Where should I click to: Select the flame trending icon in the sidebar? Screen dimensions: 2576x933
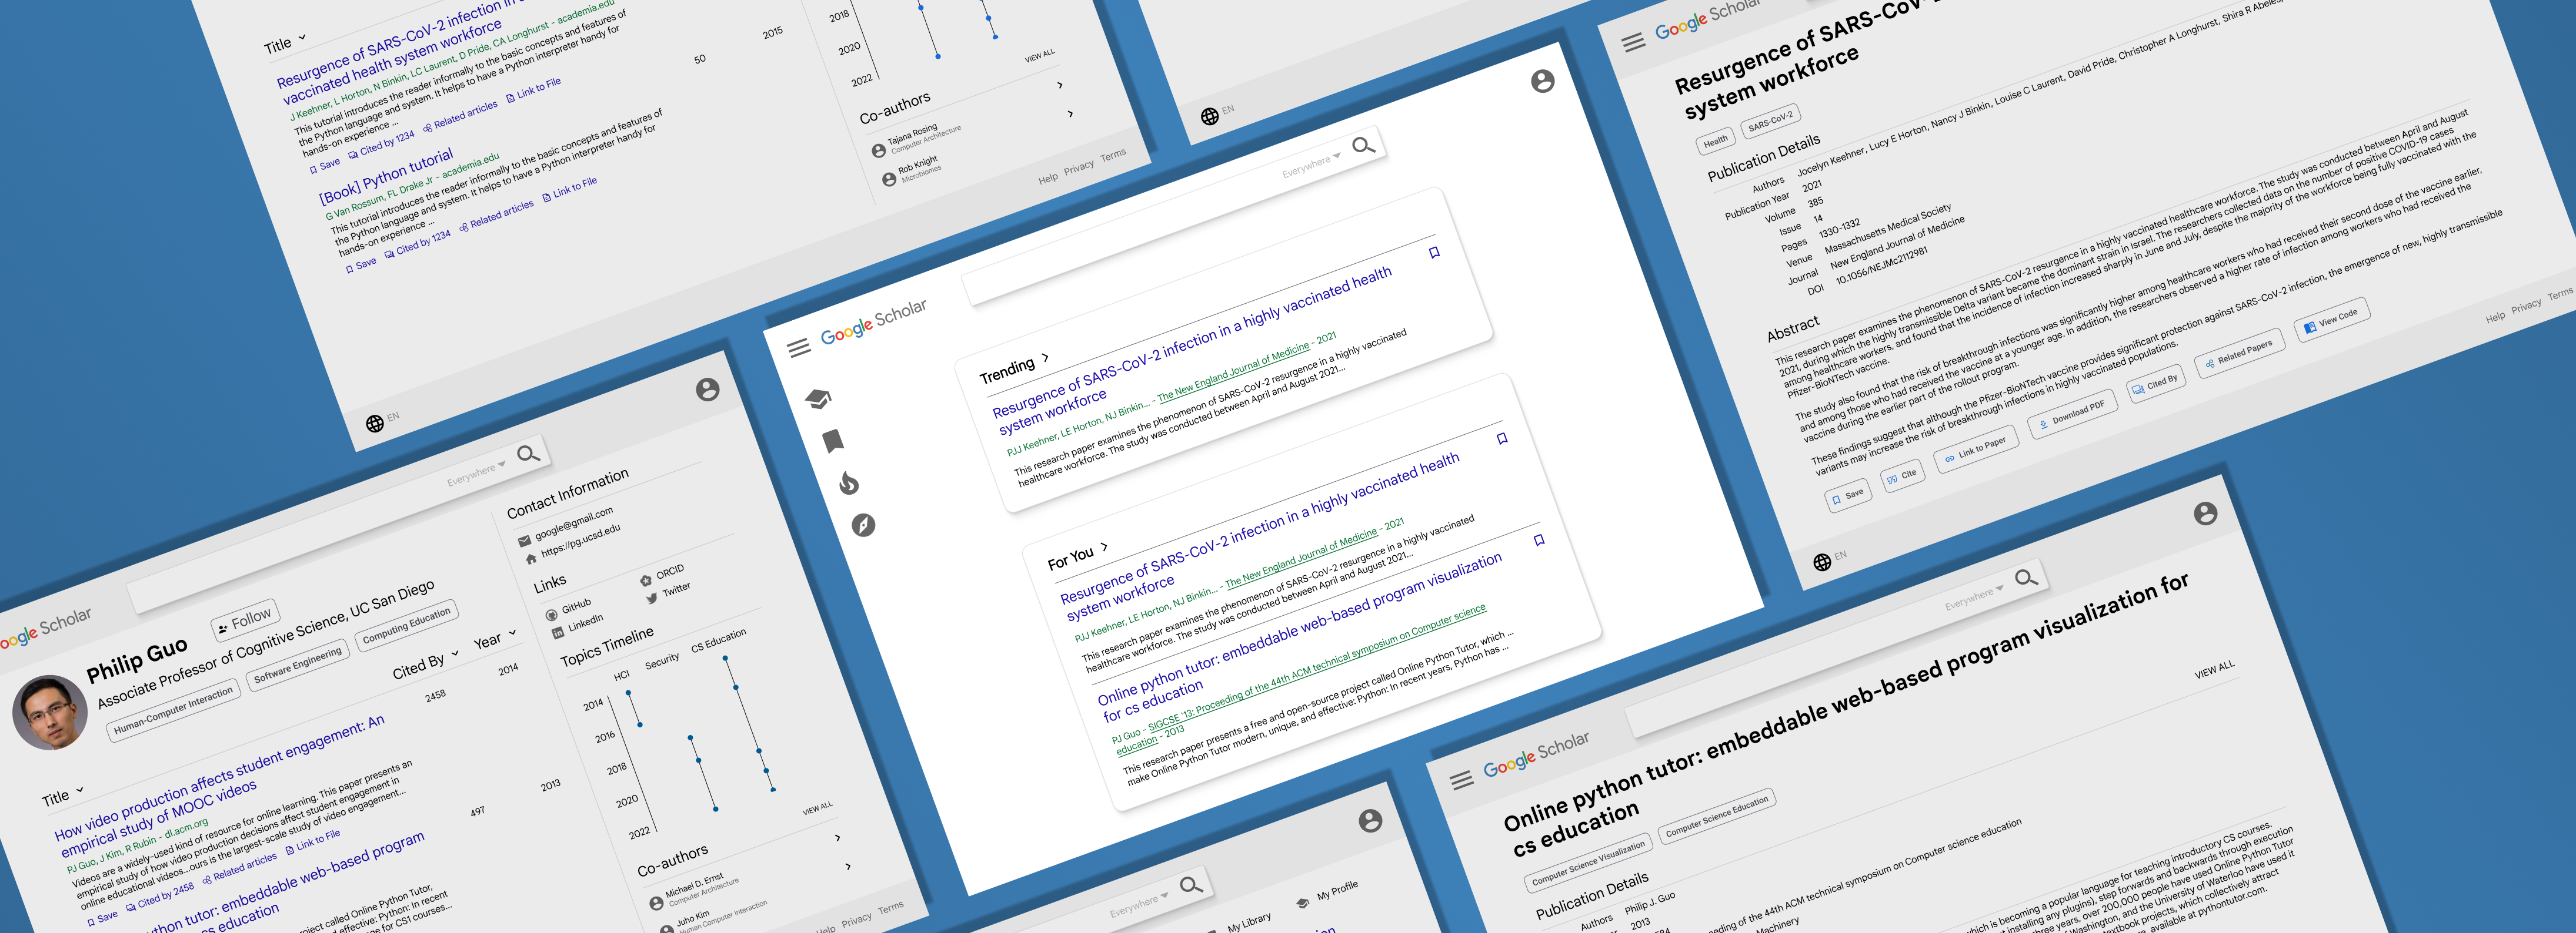(x=848, y=484)
